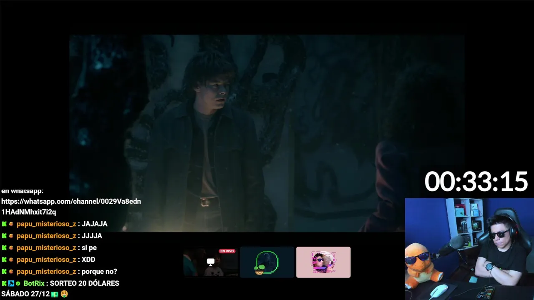The height and width of the screenshot is (300, 534).
Task: Click the blue moderator hammer badge next to BotRix
Action: (11, 283)
